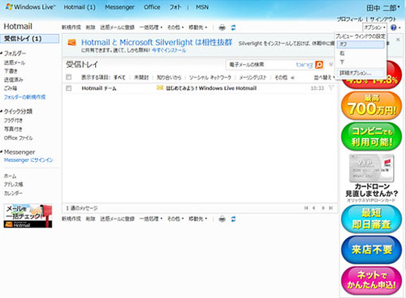Click the orange Silverlight banner icon
Viewport: 406px width, 298px height.
click(x=71, y=42)
